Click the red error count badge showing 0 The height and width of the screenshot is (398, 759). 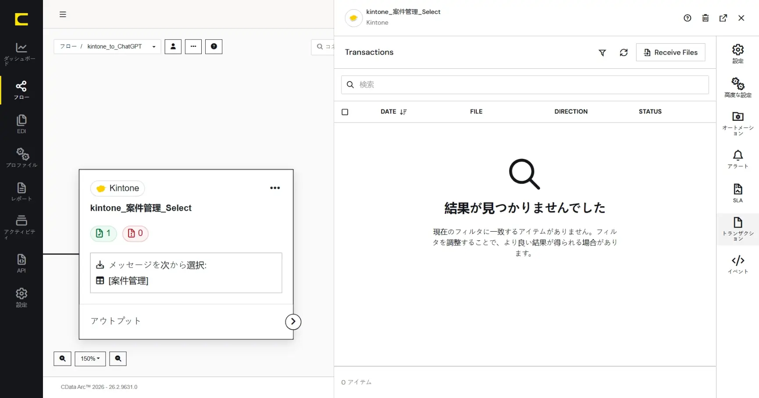click(x=135, y=233)
